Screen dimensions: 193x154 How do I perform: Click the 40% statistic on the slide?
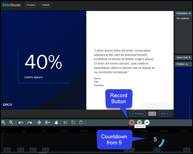pos(43,62)
